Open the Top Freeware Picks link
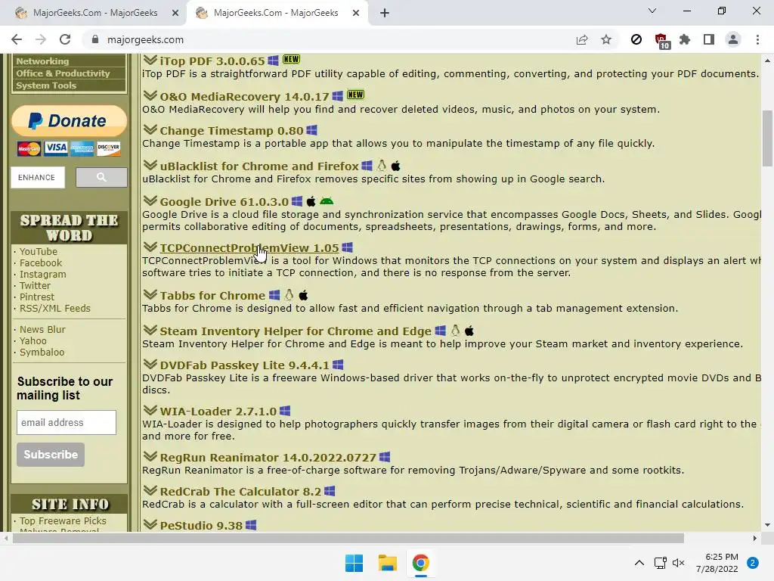 click(63, 520)
